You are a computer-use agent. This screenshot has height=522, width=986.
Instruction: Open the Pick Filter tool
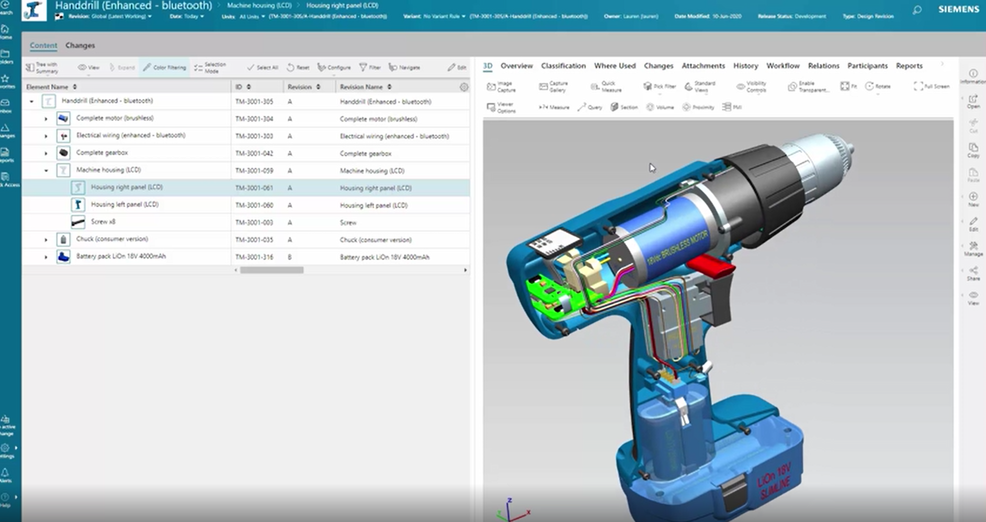coord(659,86)
